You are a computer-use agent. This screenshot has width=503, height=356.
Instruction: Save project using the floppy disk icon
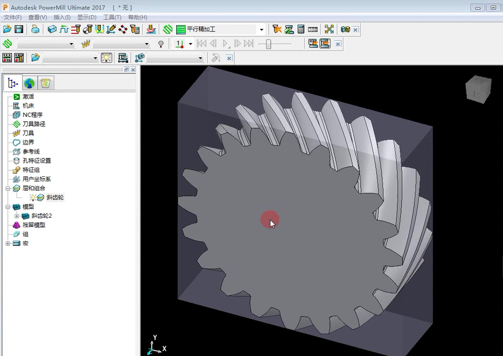tap(19, 29)
